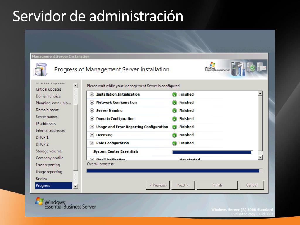The width and height of the screenshot is (300, 225).
Task: Click the Overall progress label
Action: tap(101, 164)
